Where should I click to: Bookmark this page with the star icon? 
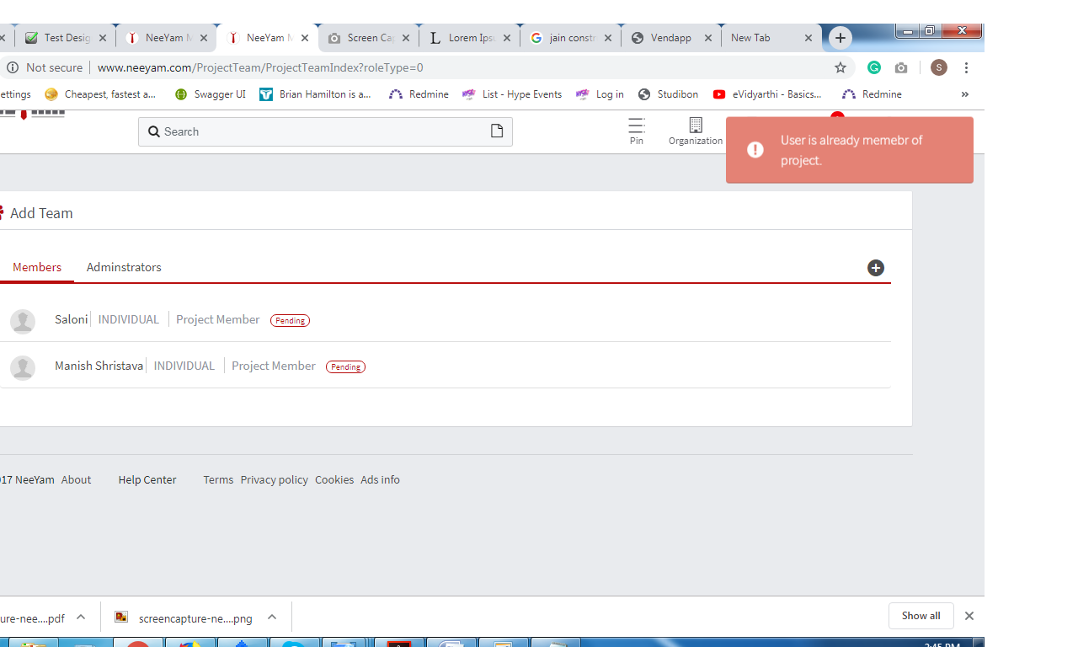(x=840, y=67)
